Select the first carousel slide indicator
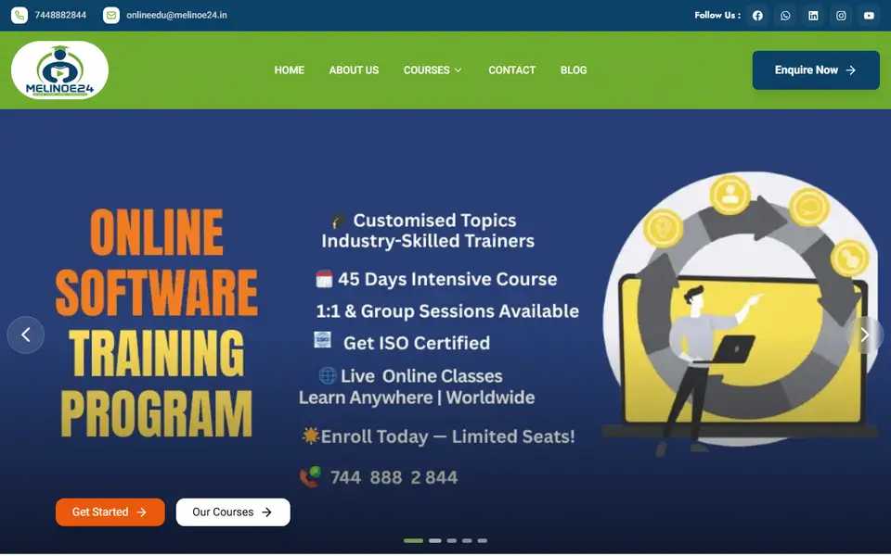The image size is (891, 556). click(x=413, y=541)
